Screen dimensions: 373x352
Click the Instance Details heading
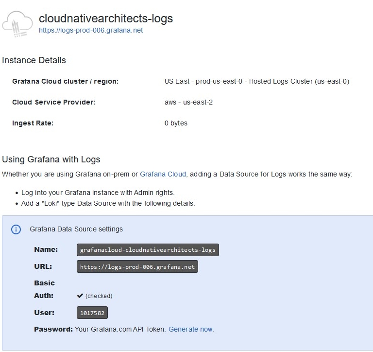tap(34, 60)
